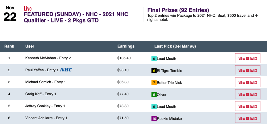
Task: Show details for Vincent Achilarre entry
Action: click(x=247, y=118)
